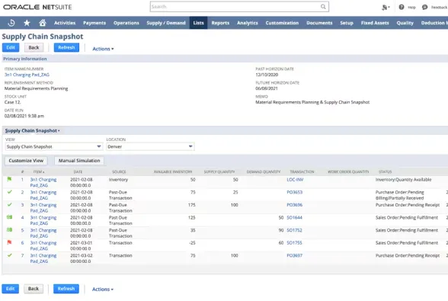The height and width of the screenshot is (301, 448).
Task: Click the top Refresh button
Action: [x=66, y=47]
